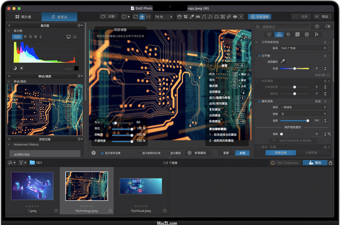Enable the 显示蒙版 checkbox
This screenshot has height=225, width=340.
(x=168, y=153)
